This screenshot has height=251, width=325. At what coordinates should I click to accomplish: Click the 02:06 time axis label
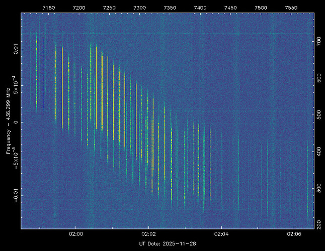point(293,234)
